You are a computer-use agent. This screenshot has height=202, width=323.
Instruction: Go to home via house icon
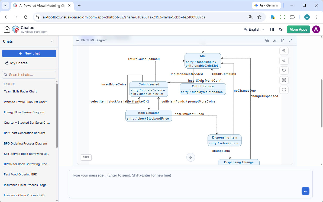pos(7,30)
